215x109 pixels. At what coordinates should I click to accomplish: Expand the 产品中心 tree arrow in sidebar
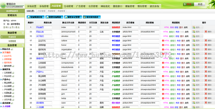tap(1, 80)
